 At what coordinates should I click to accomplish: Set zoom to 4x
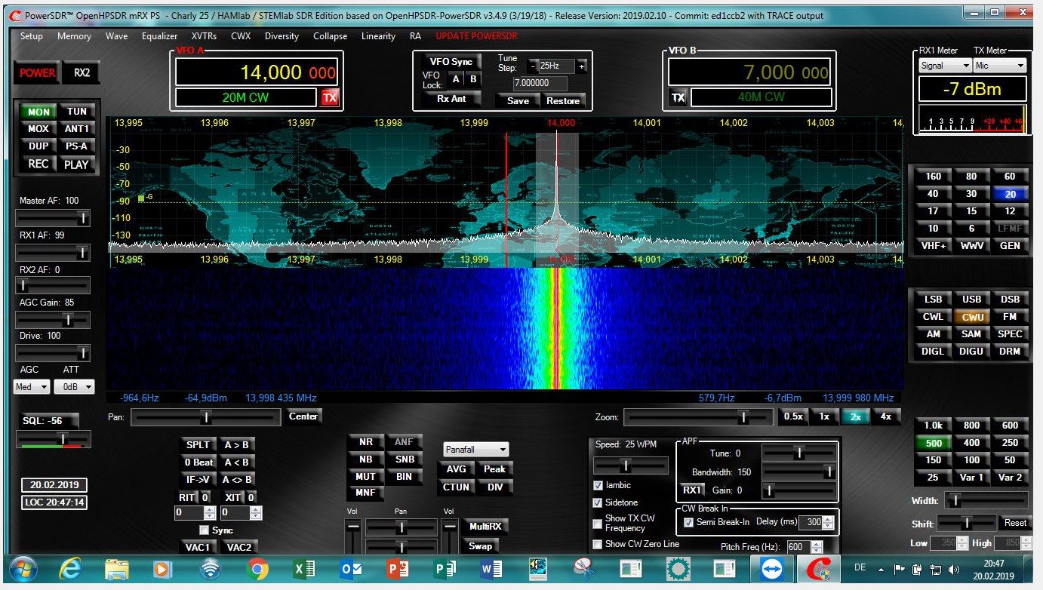tap(886, 416)
